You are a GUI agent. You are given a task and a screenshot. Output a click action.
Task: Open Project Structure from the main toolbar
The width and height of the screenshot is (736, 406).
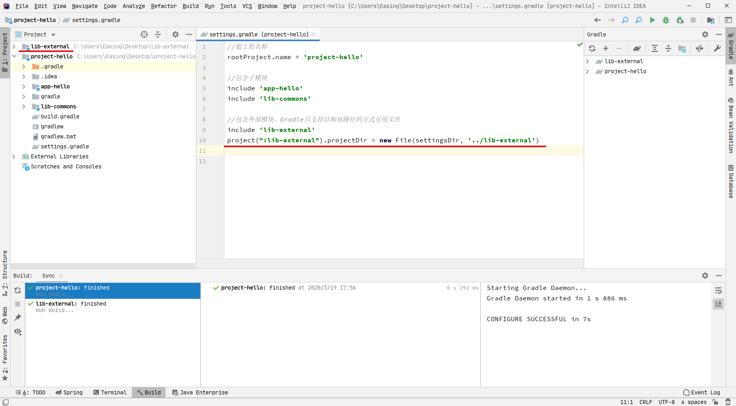(x=711, y=20)
